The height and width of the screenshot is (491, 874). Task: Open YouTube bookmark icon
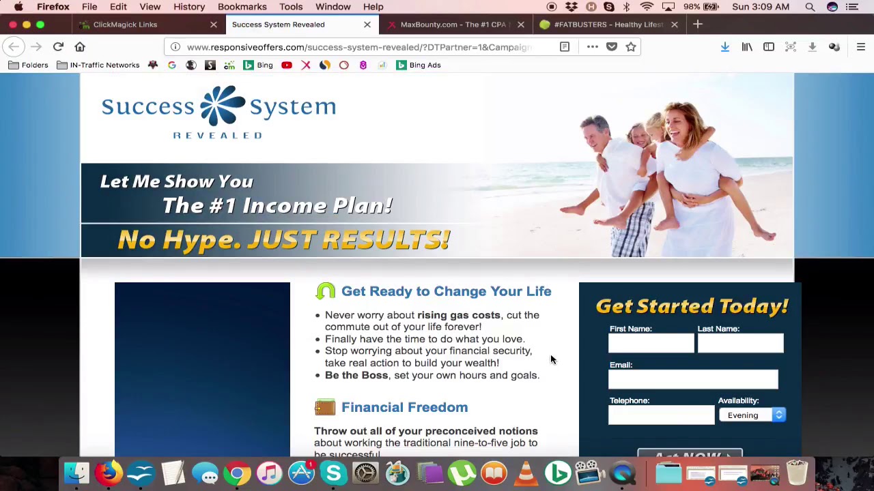tap(287, 65)
